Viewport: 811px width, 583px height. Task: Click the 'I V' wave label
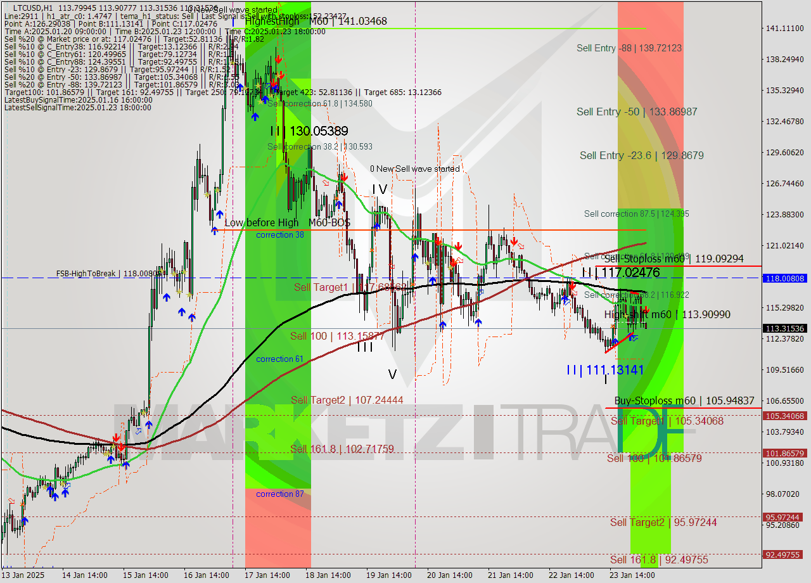pyautogui.click(x=379, y=189)
